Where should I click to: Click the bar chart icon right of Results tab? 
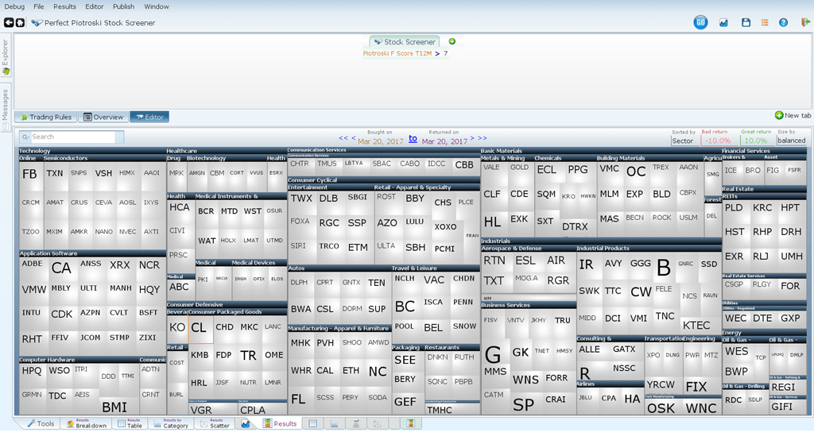click(x=335, y=424)
